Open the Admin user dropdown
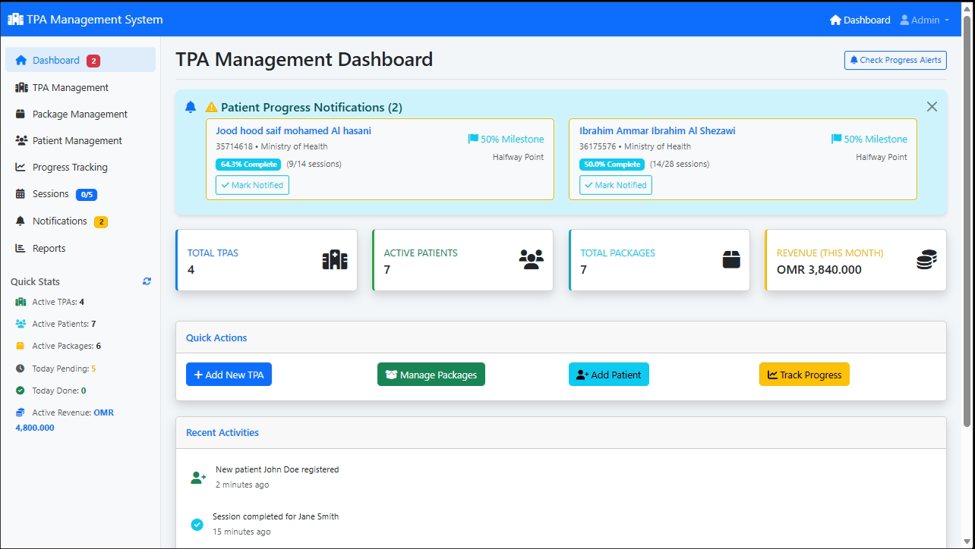The width and height of the screenshot is (975, 549). (x=924, y=20)
